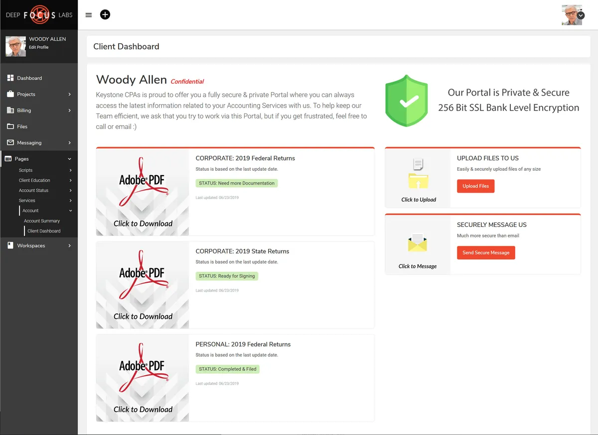Download the Corporate 2019 Federal Returns PDF
Screen dimensions: 598x435
pos(143,192)
